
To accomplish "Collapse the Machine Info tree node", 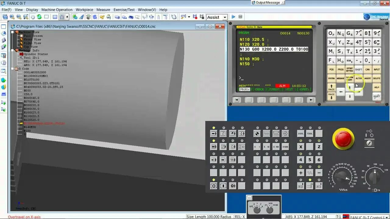I will (x=12, y=50).
